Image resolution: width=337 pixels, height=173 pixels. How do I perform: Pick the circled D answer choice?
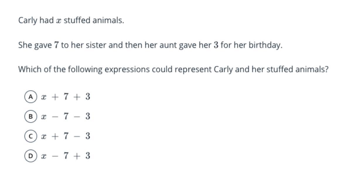31,156
